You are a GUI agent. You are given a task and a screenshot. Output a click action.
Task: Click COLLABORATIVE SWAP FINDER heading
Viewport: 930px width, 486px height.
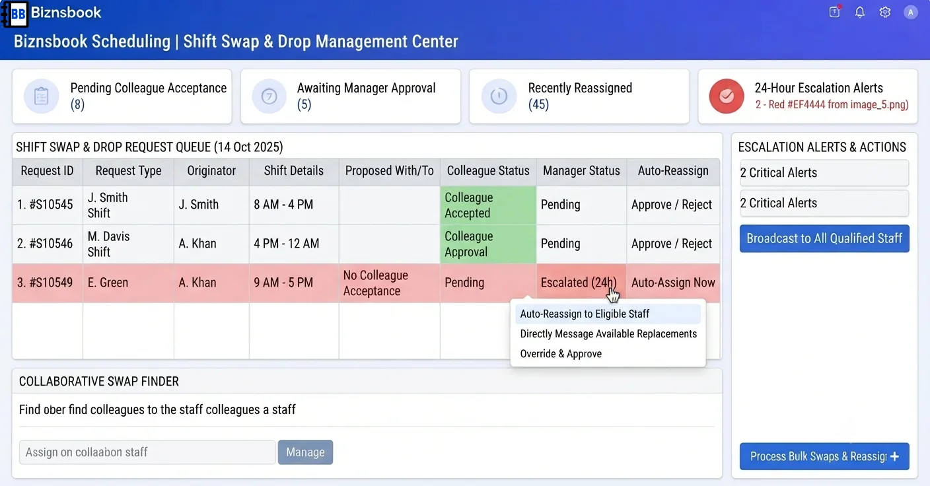99,381
